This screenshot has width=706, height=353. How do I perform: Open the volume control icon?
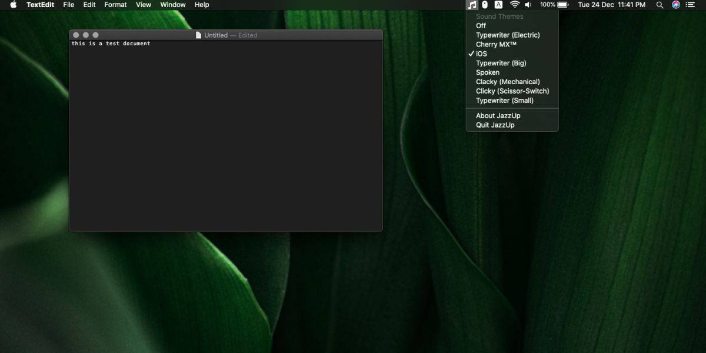click(x=528, y=5)
